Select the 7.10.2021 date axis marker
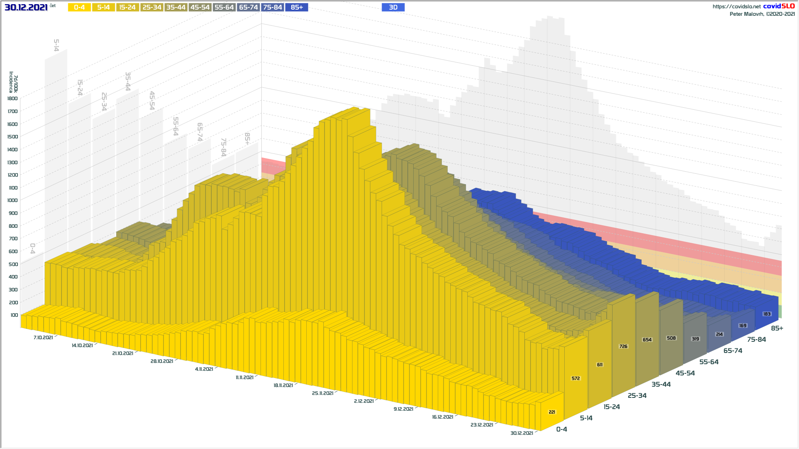Viewport: 799px width, 449px height. click(x=43, y=338)
